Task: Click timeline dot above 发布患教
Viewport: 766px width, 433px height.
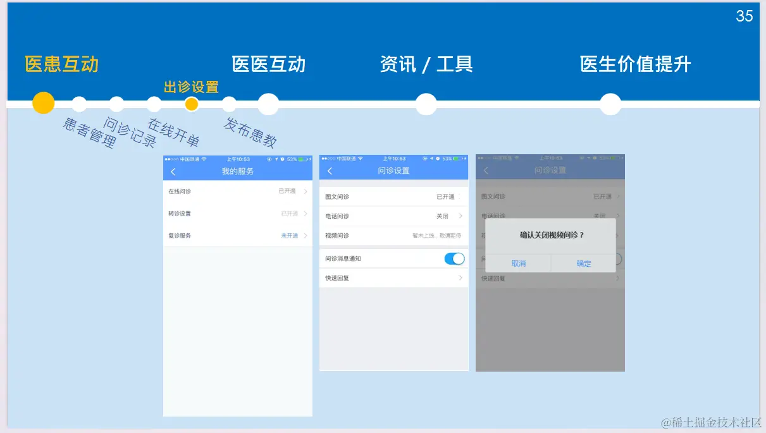Action: click(x=229, y=104)
